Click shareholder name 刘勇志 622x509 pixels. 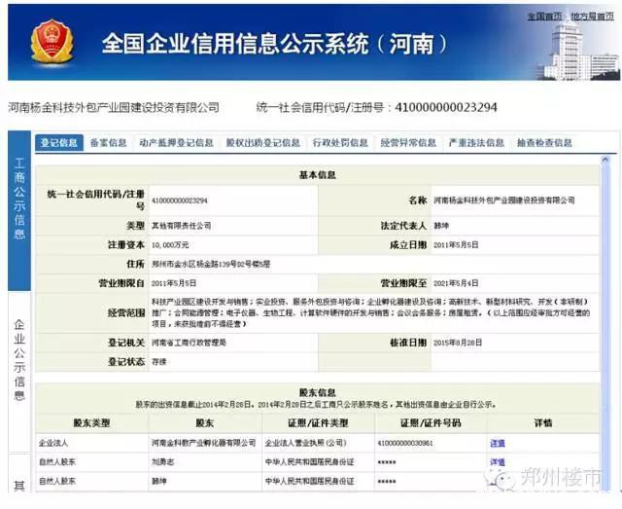[162, 461]
